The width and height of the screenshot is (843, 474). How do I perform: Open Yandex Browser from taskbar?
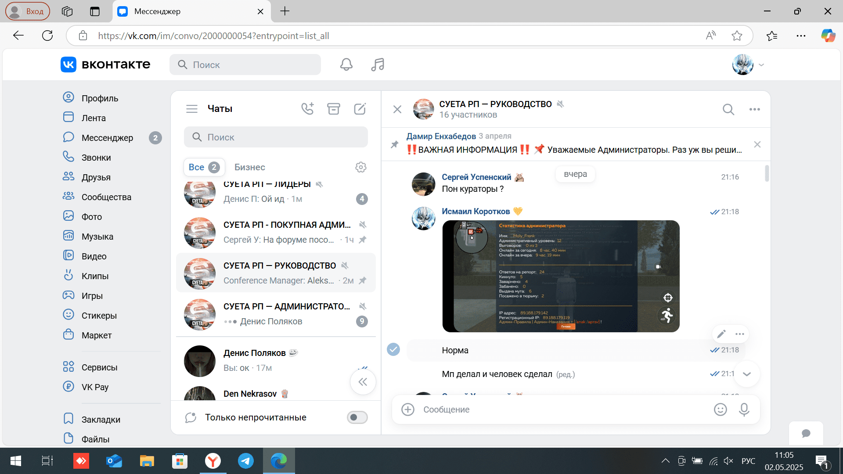(x=213, y=461)
